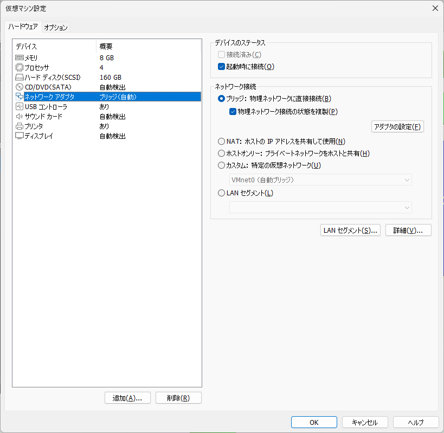Click the network adapter icon
444x433 pixels.
tap(20, 97)
